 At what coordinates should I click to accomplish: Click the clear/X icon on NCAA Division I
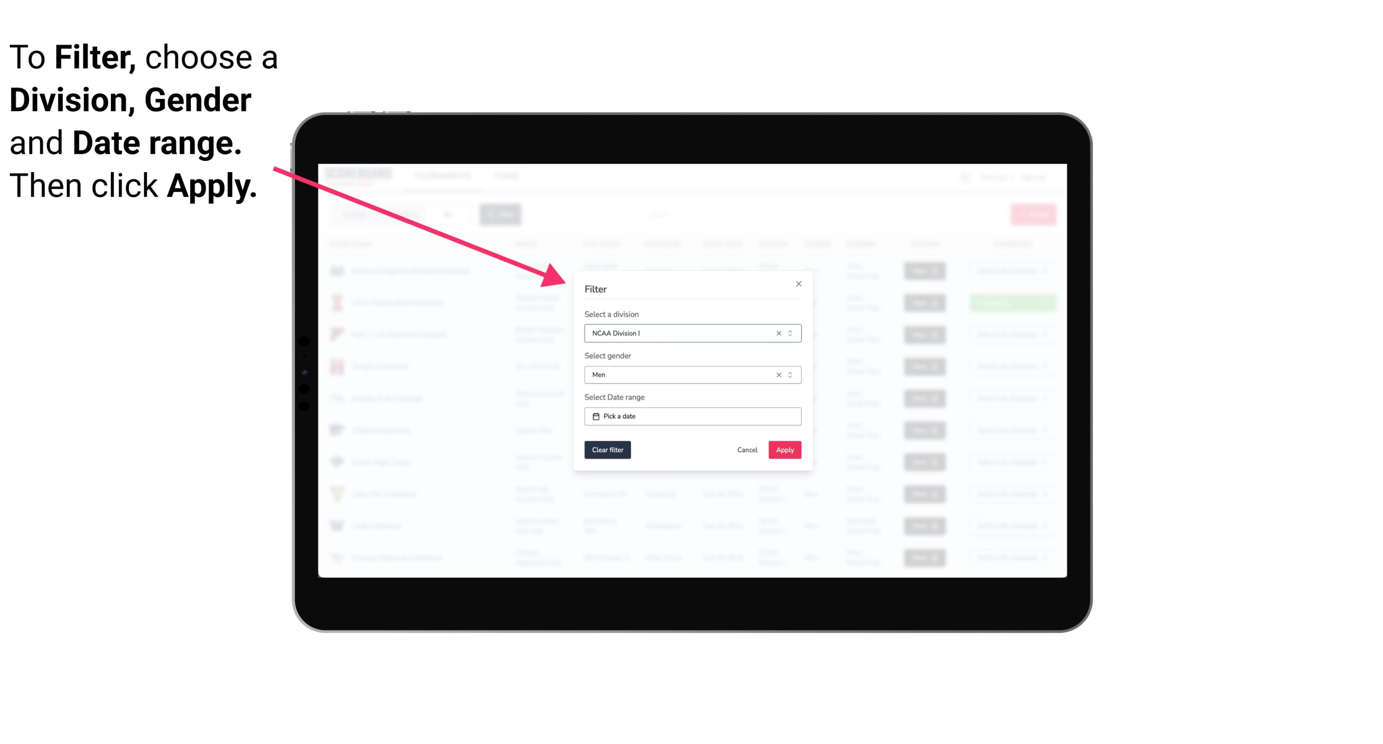click(x=778, y=333)
